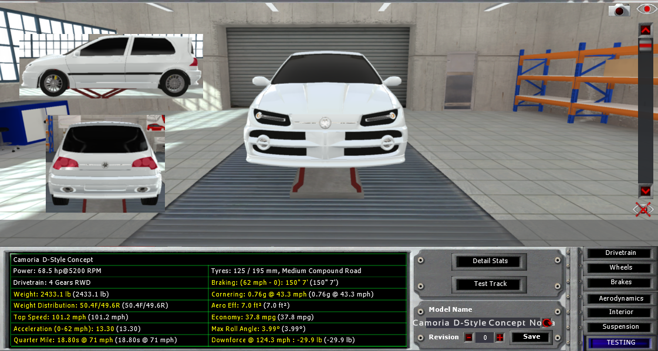The image size is (658, 351).
Task: Click the red up arrow on the scrollbar
Action: pyautogui.click(x=646, y=30)
